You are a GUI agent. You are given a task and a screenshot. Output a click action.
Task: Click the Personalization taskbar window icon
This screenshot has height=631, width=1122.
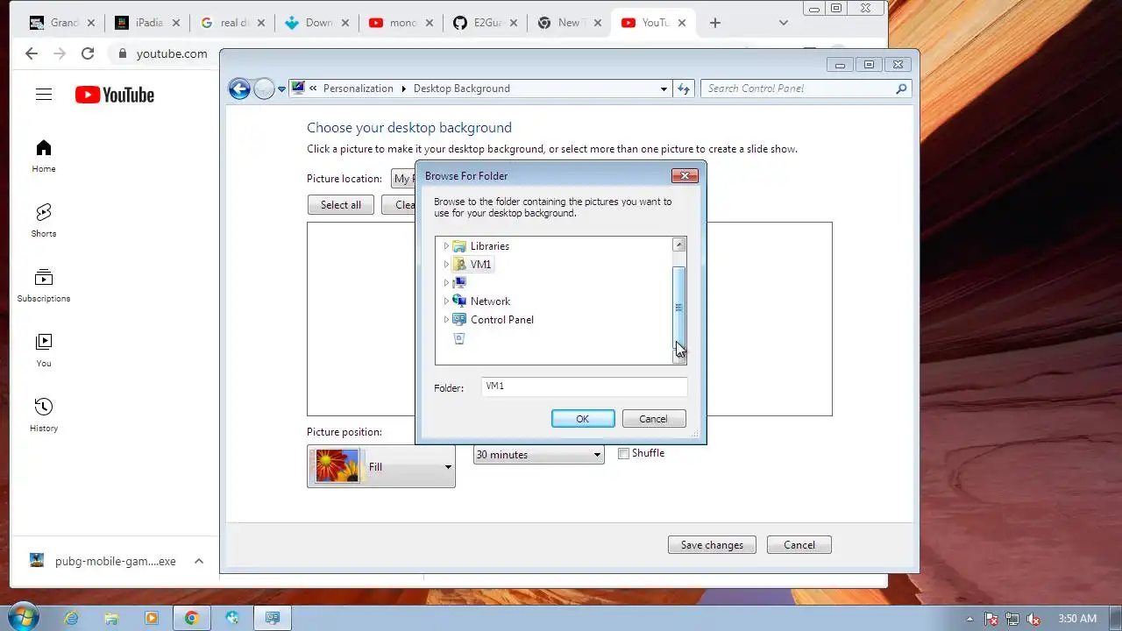point(273,618)
